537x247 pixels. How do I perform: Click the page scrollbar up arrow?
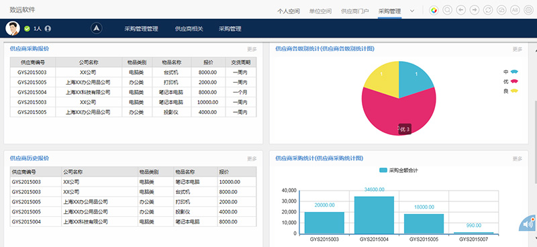pos(535,50)
